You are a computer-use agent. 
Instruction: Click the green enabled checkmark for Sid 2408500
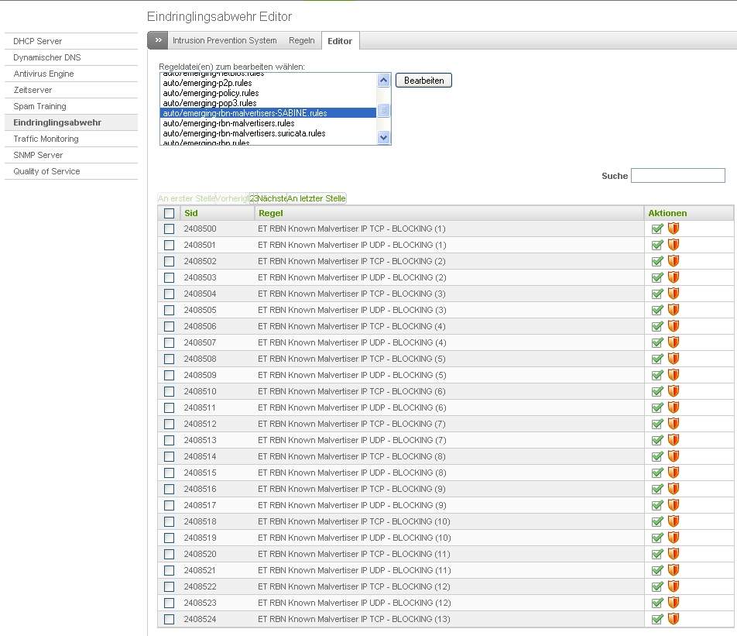click(x=657, y=229)
